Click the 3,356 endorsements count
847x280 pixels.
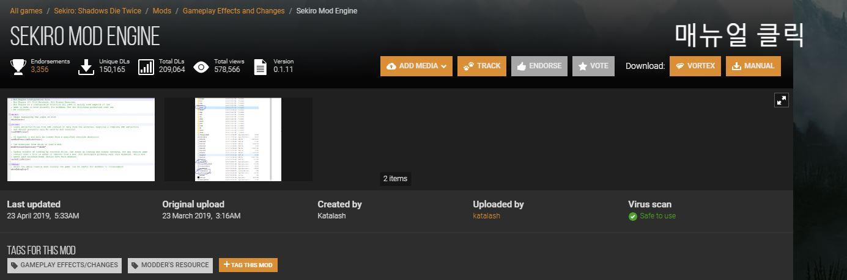[40, 70]
